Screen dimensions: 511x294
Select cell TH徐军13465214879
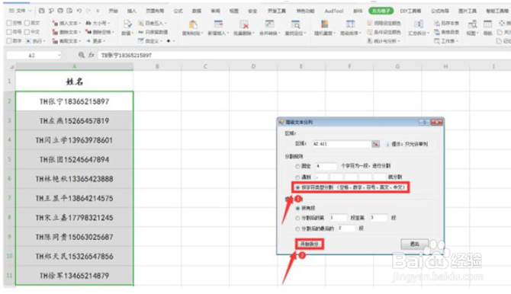(x=74, y=276)
